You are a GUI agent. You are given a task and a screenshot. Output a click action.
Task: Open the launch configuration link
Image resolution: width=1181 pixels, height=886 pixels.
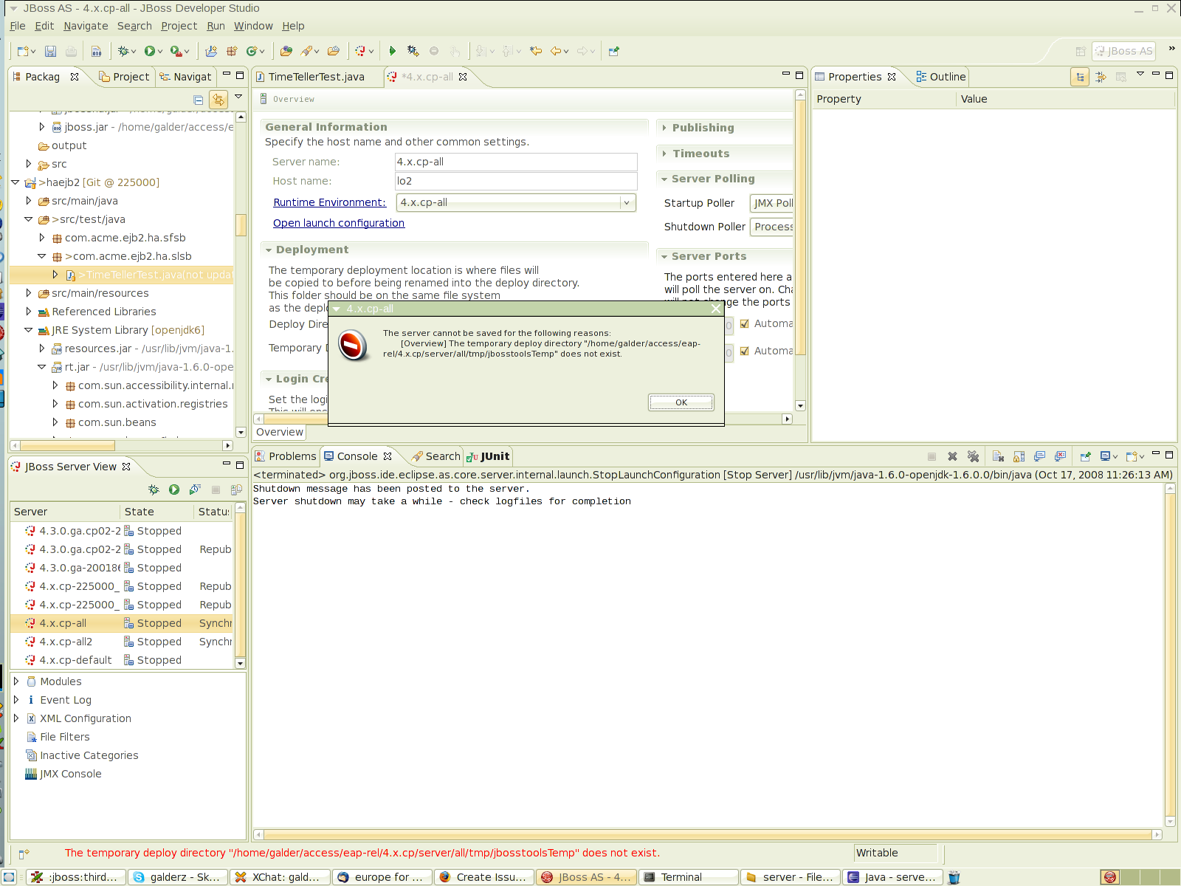pyautogui.click(x=338, y=223)
